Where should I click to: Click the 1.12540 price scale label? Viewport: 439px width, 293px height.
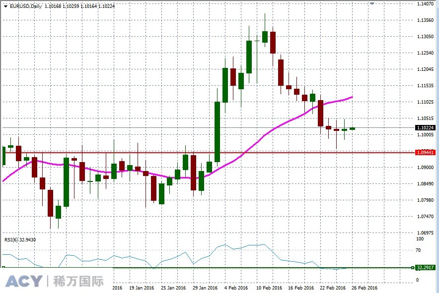[x=425, y=53]
